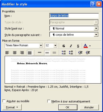The height and width of the screenshot is (112, 103).
Task: Expand Style du paragraphe suivant list
Action: (96, 35)
